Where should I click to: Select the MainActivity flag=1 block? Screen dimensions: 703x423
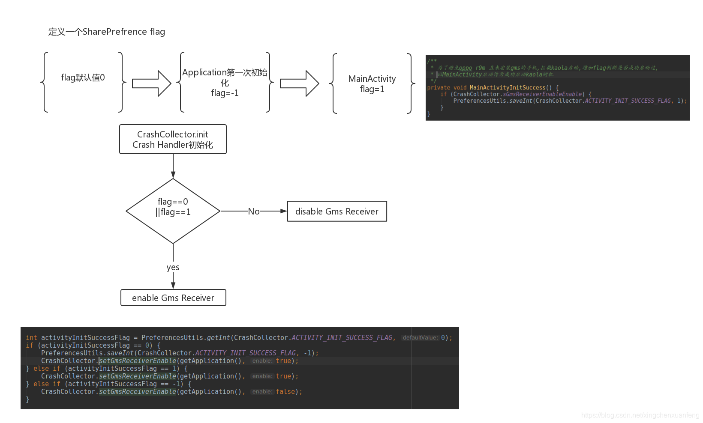(372, 83)
